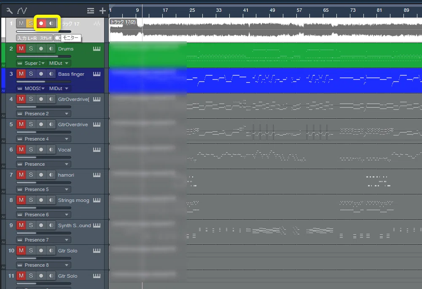Unmute the Drums track
Image resolution: width=422 pixels, height=289 pixels.
click(x=21, y=49)
